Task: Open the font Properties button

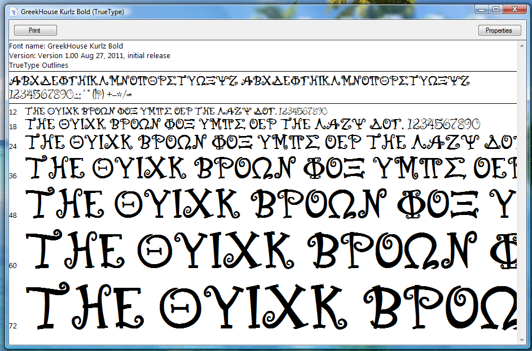Action: [499, 30]
